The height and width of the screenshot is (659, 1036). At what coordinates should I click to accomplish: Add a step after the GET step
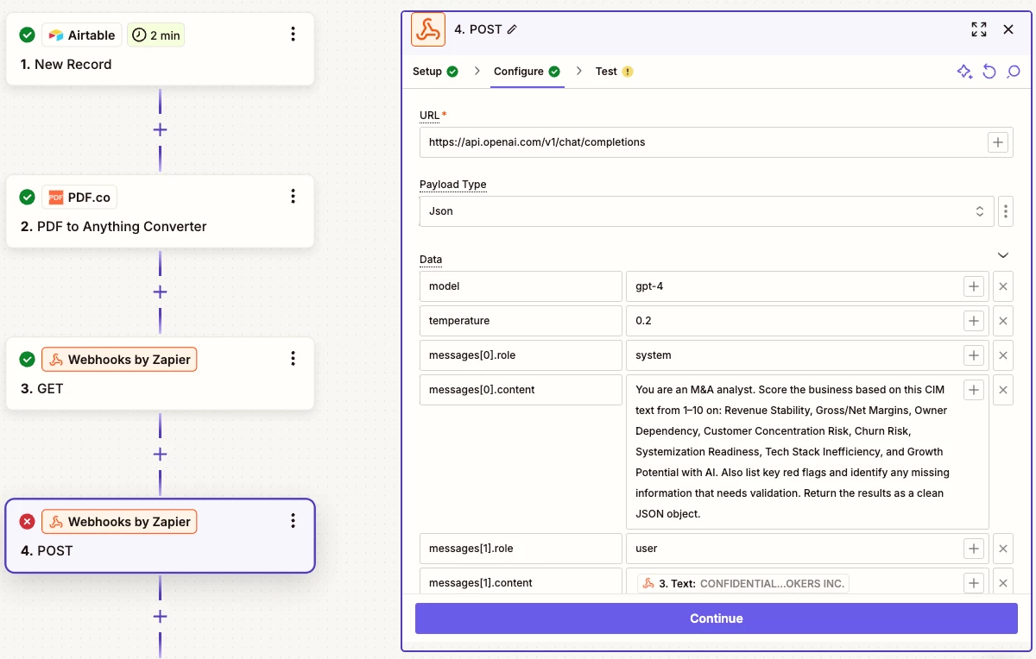pyautogui.click(x=160, y=454)
